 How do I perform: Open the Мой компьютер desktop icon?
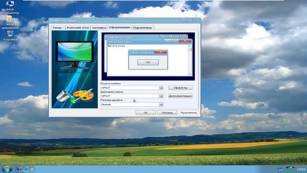(x=10, y=8)
